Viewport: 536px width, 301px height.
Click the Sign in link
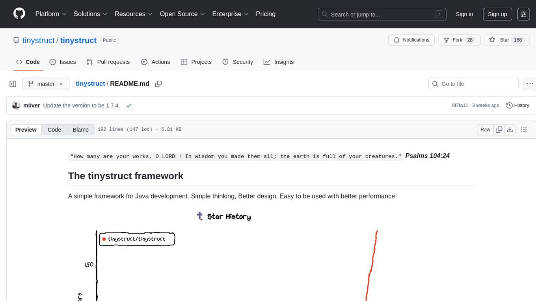coord(464,14)
